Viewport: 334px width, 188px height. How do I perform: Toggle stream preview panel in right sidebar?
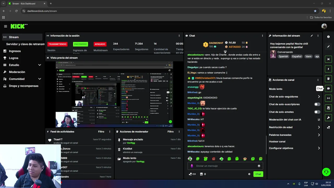point(328,59)
